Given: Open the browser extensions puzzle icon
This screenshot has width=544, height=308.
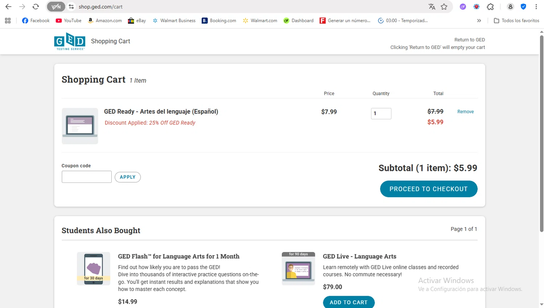Looking at the screenshot, I should [490, 7].
